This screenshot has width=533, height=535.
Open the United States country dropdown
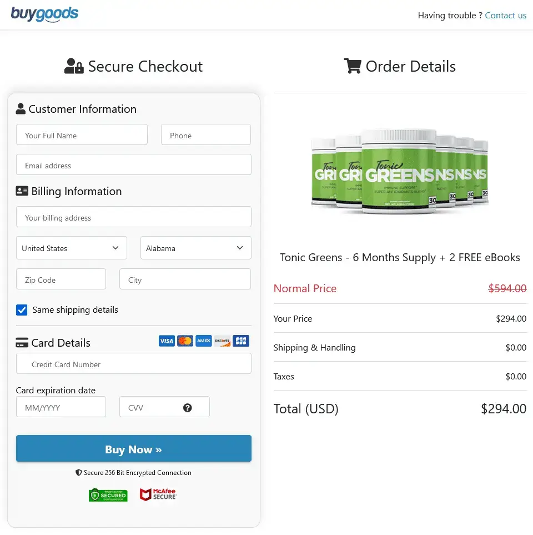click(71, 248)
